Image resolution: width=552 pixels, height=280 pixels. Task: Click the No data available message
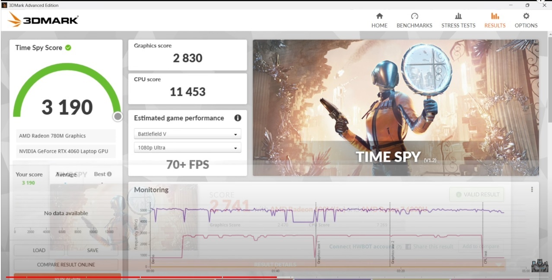point(66,213)
